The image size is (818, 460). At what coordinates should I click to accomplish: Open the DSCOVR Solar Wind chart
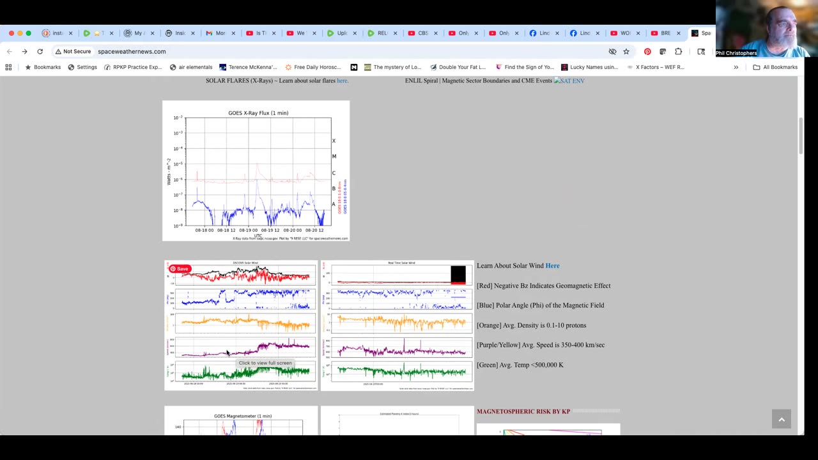(x=241, y=325)
